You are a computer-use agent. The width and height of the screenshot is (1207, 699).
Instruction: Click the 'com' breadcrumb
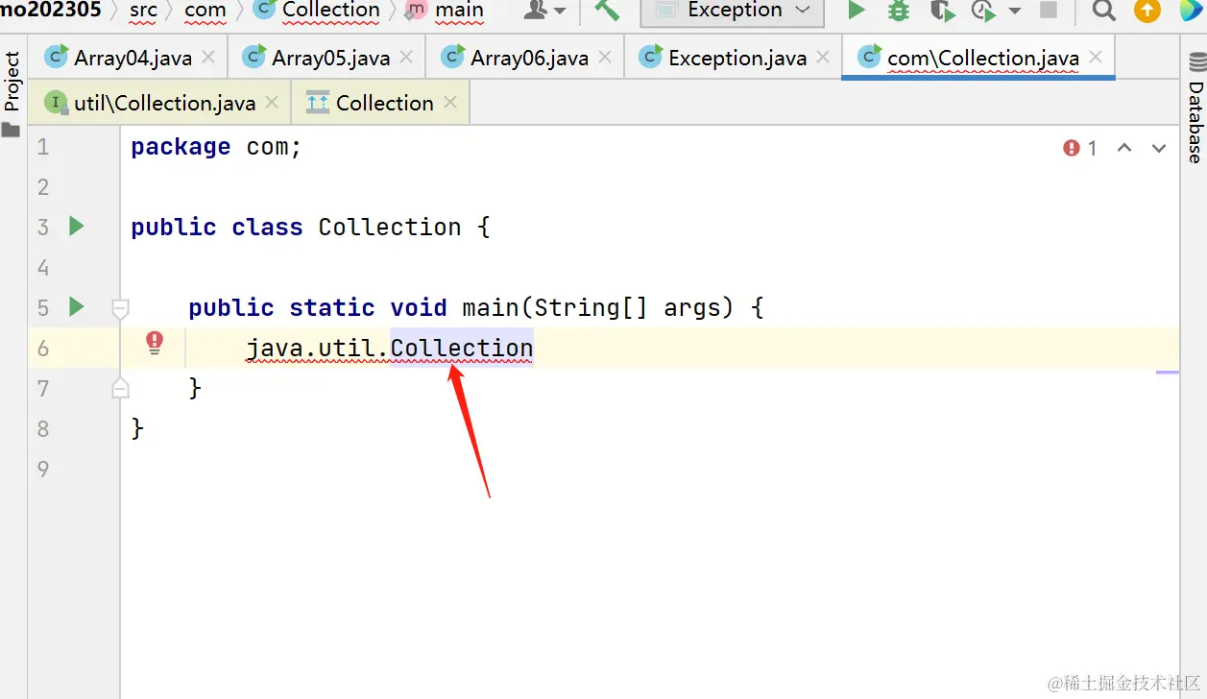[205, 11]
